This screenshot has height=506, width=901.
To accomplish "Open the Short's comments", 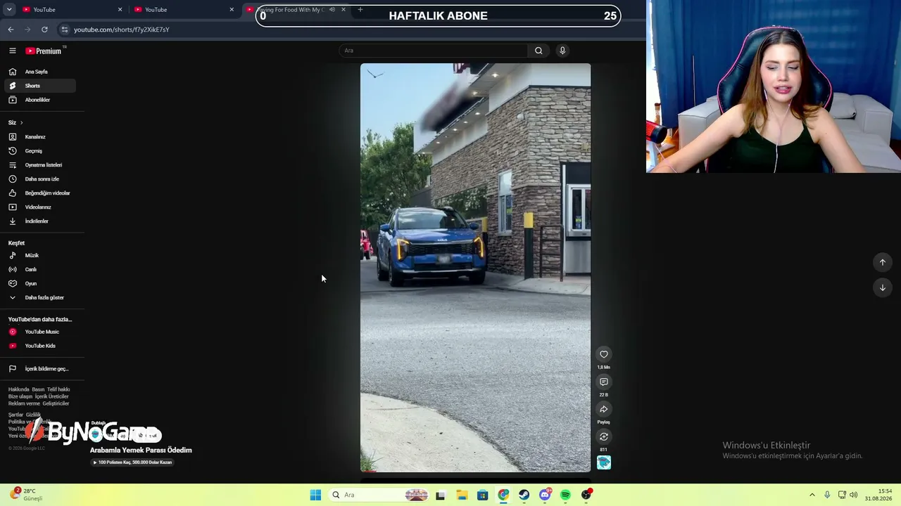I will 604,382.
